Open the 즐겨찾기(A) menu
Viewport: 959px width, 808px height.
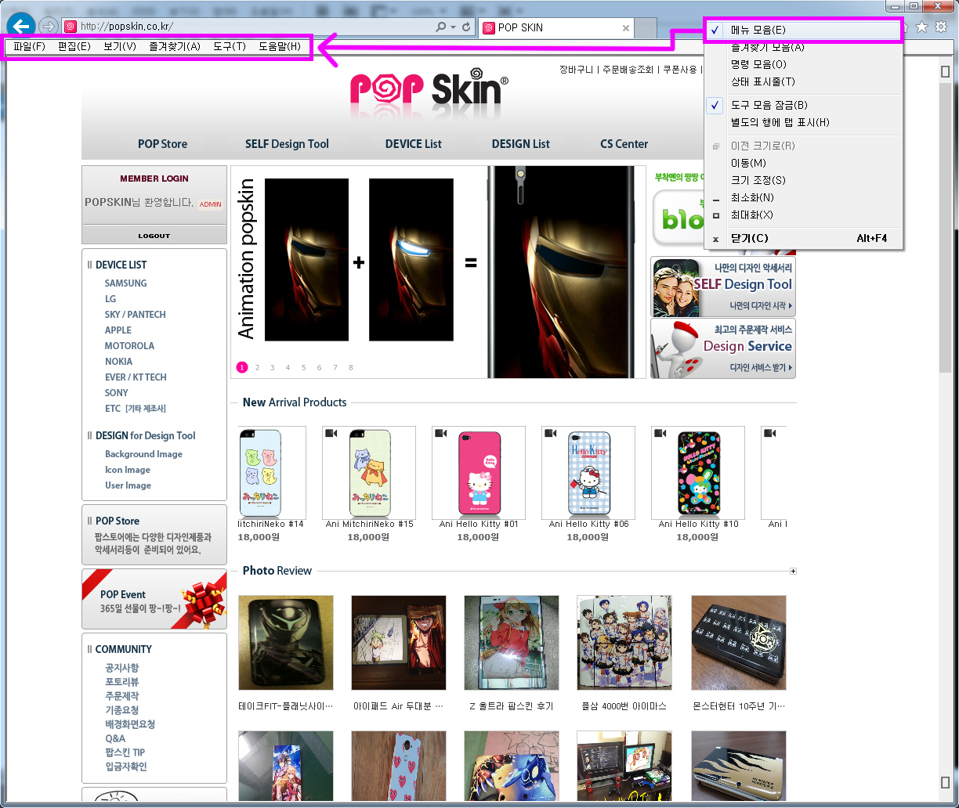coord(175,46)
